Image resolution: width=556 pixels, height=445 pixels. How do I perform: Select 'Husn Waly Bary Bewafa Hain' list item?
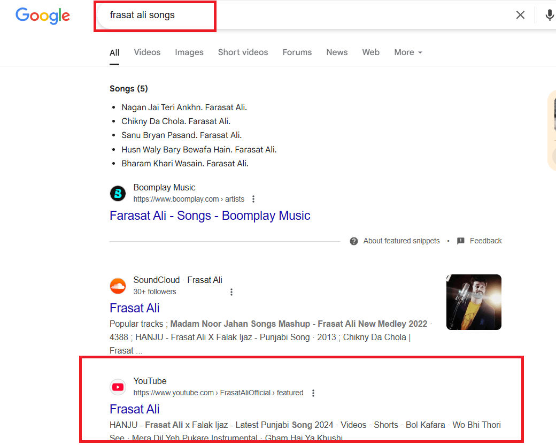click(x=199, y=150)
